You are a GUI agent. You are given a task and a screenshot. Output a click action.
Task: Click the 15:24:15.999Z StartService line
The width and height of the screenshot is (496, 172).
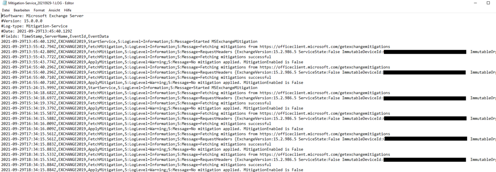coord(129,88)
